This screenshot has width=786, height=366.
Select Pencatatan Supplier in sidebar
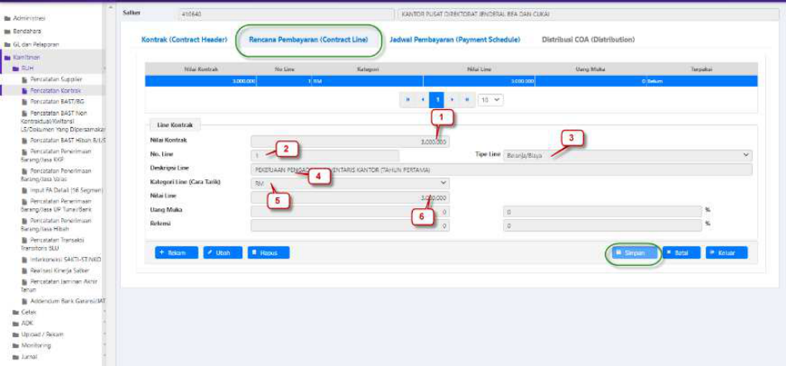click(x=55, y=78)
